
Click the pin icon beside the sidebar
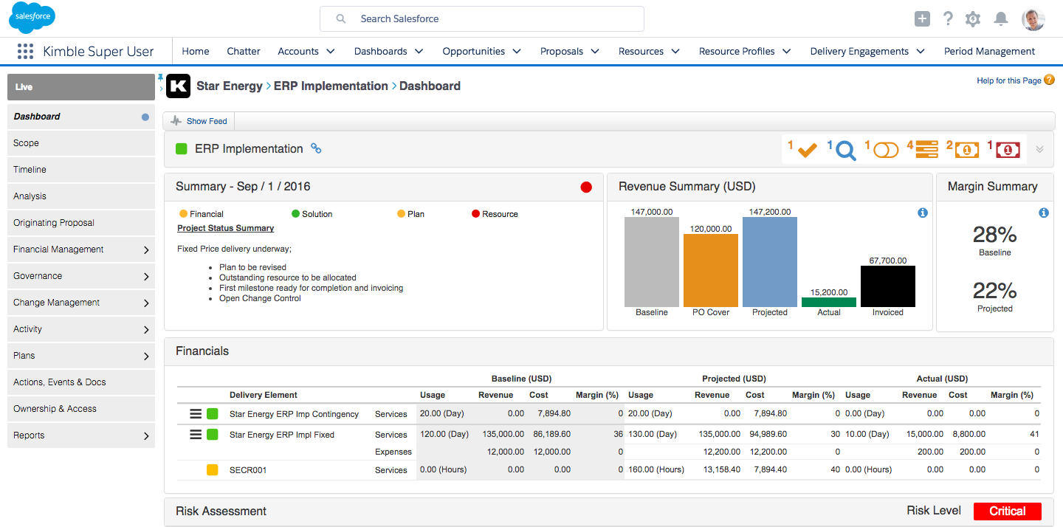160,77
